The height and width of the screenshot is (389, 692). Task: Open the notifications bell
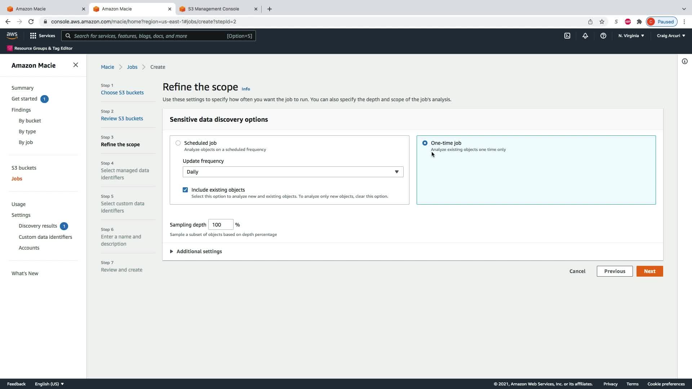click(x=585, y=36)
